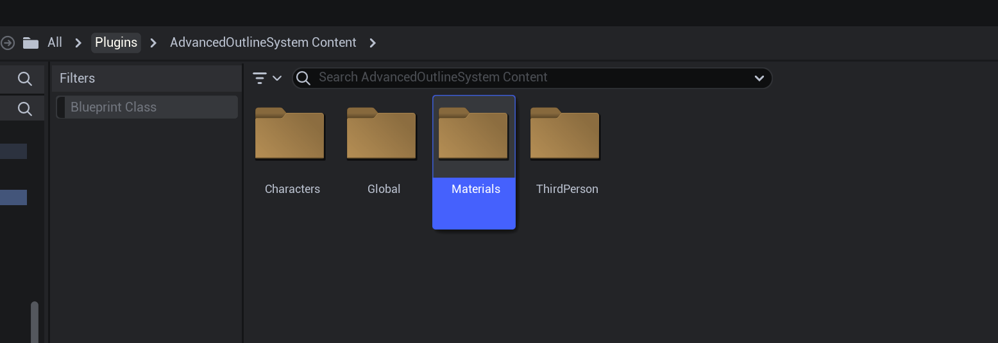Open the filter options icon menu

(267, 78)
